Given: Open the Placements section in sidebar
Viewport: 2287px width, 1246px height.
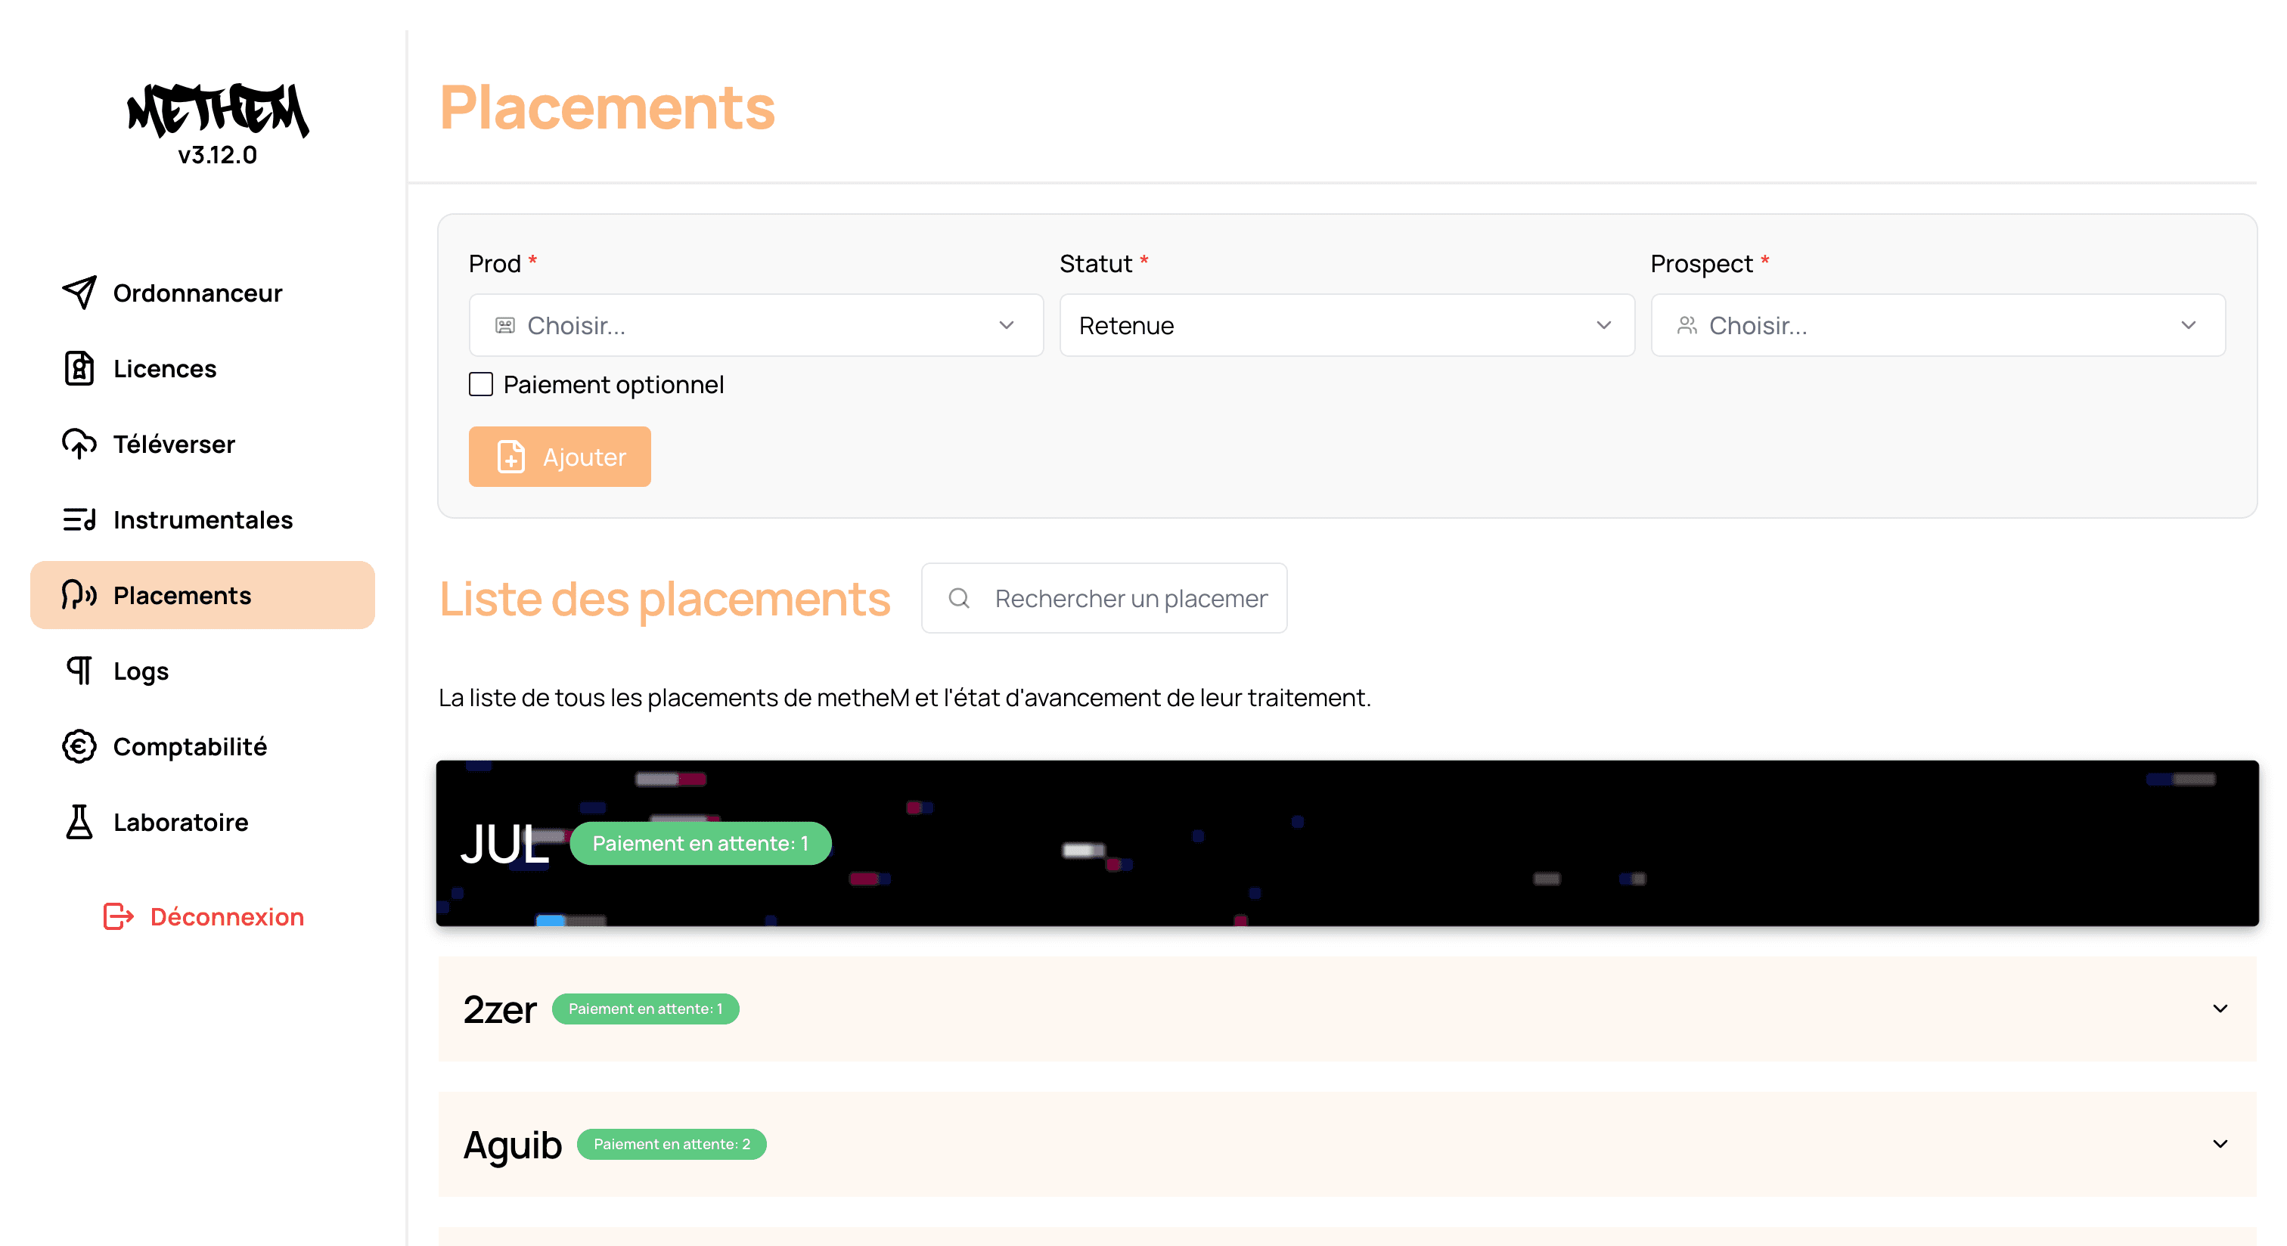Looking at the screenshot, I should (x=181, y=594).
